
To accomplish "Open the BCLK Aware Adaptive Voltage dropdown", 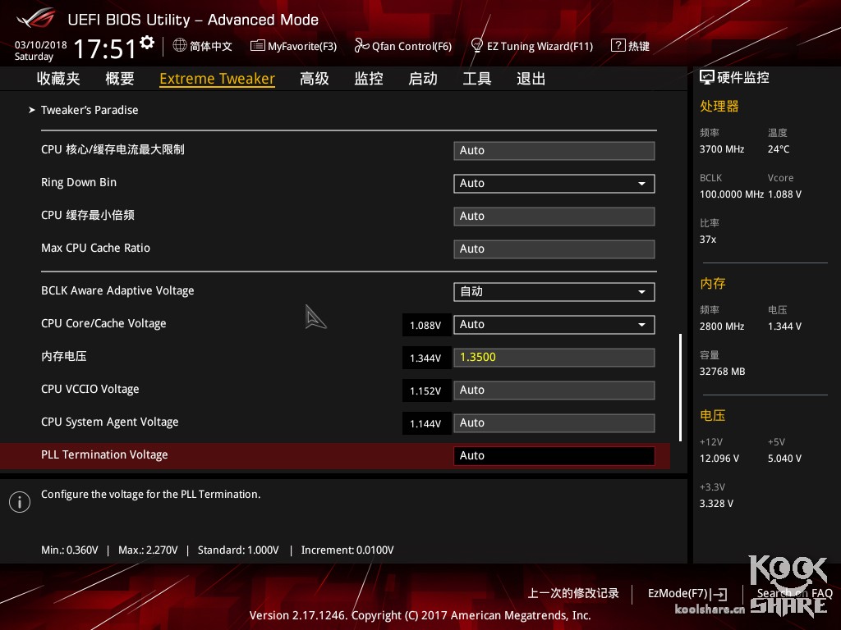I will (641, 291).
